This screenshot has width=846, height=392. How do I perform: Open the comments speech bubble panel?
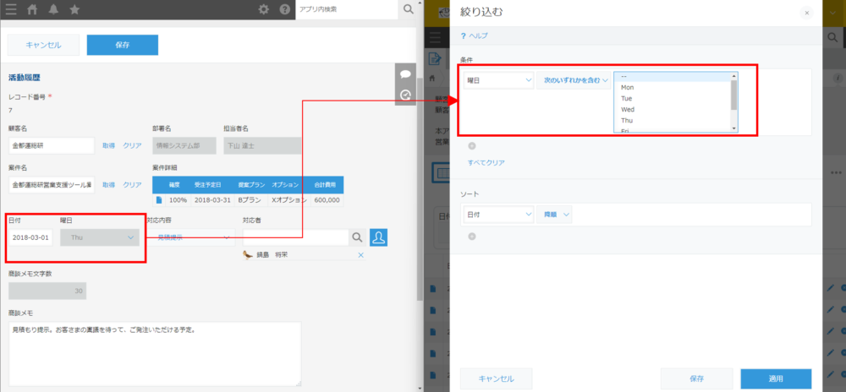pos(405,74)
